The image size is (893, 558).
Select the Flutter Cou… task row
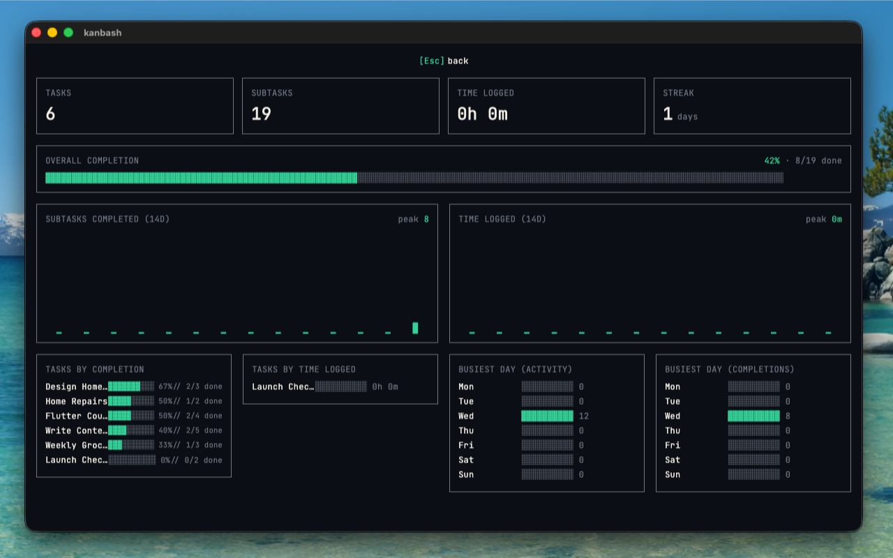134,416
